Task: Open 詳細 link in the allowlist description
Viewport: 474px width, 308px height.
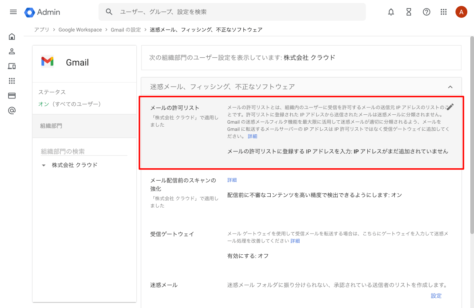Action: click(x=253, y=136)
